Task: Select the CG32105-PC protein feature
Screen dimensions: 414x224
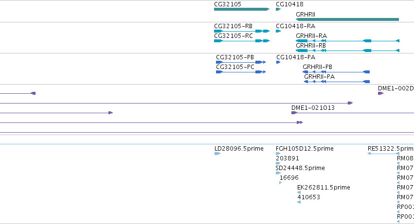Action: [x=241, y=72]
